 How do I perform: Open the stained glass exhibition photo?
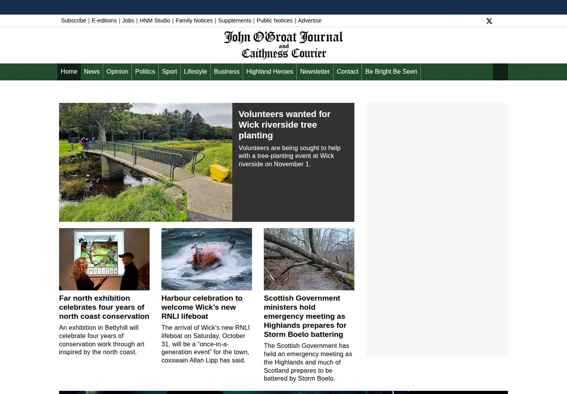tap(104, 259)
